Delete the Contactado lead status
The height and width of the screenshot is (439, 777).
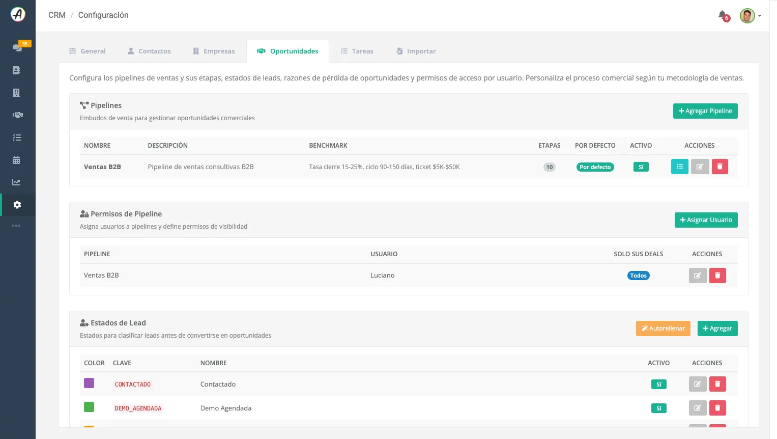pos(717,384)
